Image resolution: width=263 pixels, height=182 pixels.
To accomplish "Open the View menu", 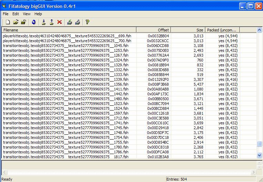I will [x=27, y=14].
